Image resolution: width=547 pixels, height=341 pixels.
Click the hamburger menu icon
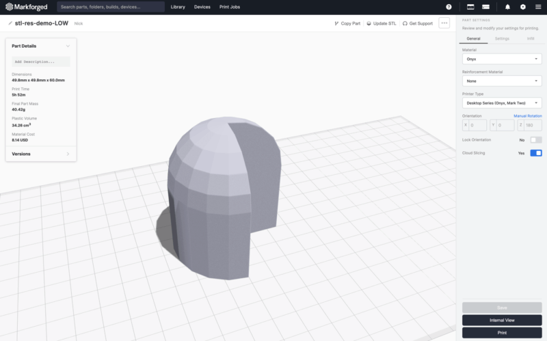(x=537, y=7)
